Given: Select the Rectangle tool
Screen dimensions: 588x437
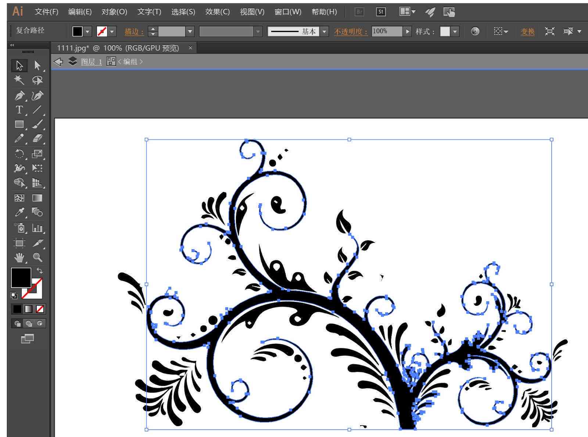Looking at the screenshot, I should click(19, 124).
